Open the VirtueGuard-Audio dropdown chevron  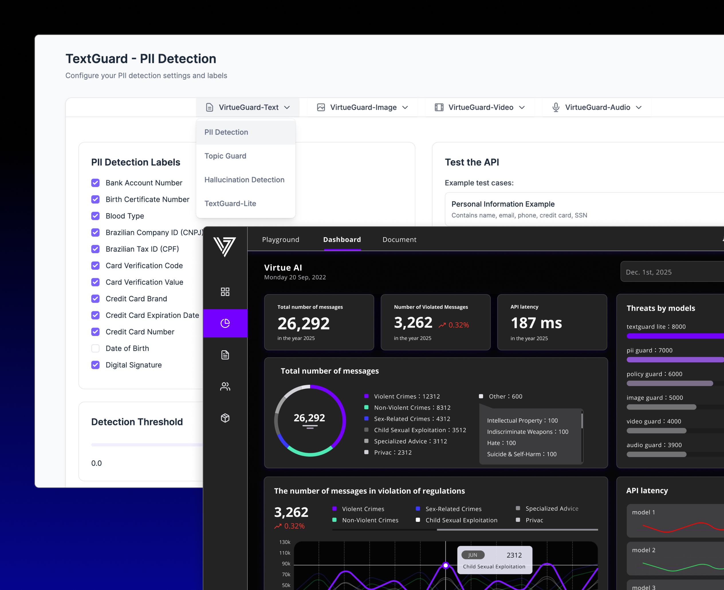[x=639, y=107]
